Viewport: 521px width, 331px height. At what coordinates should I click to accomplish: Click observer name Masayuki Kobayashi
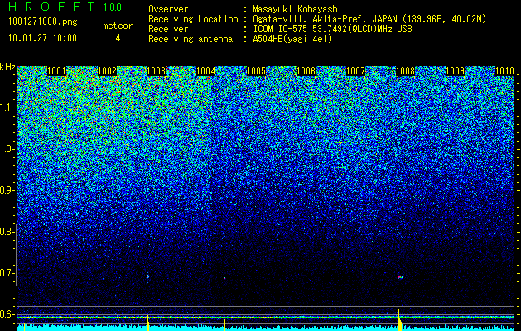(x=297, y=9)
